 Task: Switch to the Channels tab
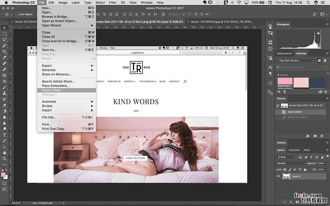pos(294,150)
